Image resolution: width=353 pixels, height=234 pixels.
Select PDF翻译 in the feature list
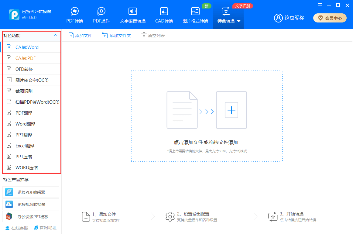[24, 113]
